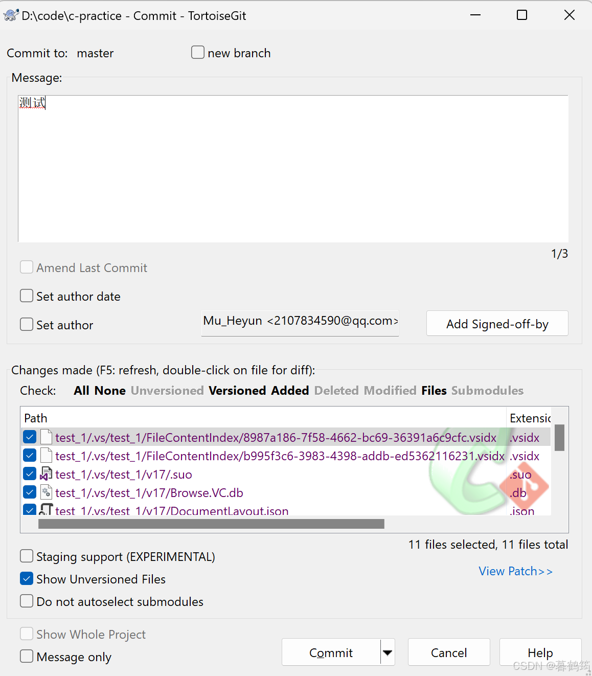Check only Added files
Viewport: 592px width, 676px height.
coord(290,391)
